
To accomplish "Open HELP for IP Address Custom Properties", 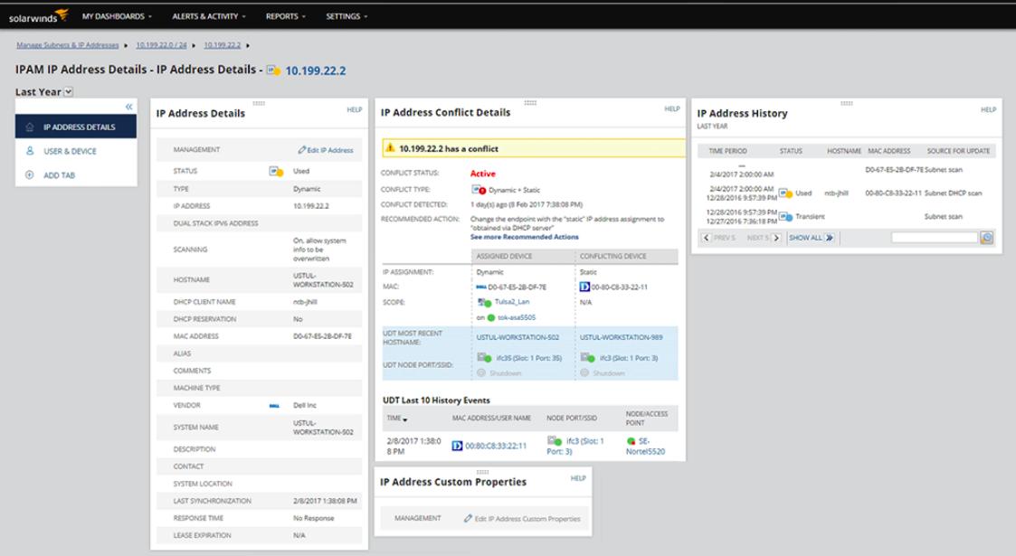I will (578, 478).
